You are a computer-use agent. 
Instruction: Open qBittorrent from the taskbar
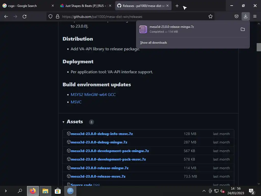(70, 191)
